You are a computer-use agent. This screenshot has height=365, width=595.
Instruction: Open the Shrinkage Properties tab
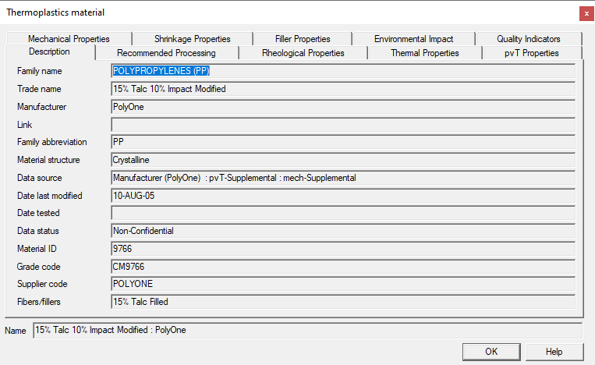point(192,39)
